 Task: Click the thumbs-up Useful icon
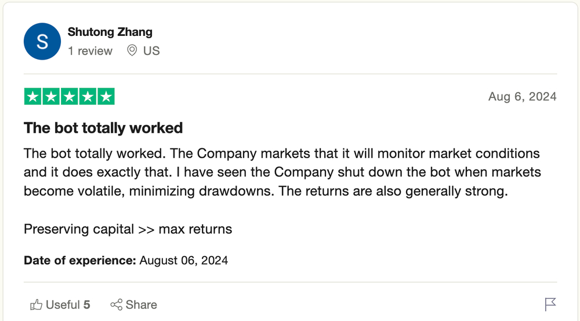36,305
